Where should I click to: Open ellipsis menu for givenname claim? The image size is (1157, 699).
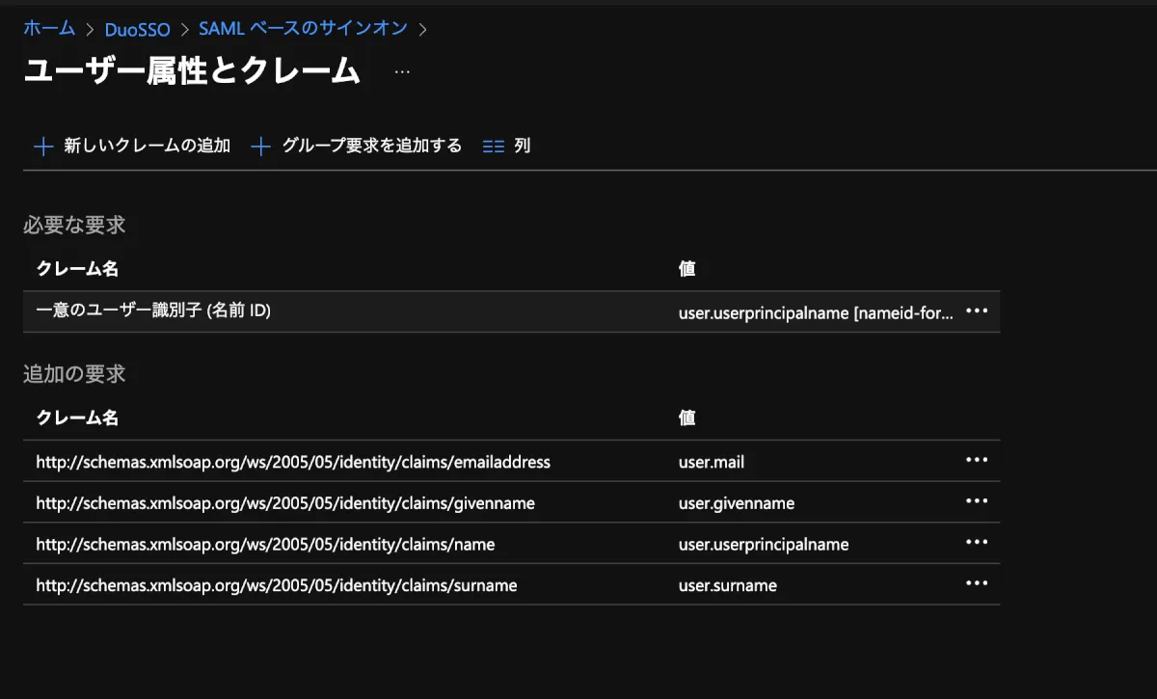(x=977, y=502)
